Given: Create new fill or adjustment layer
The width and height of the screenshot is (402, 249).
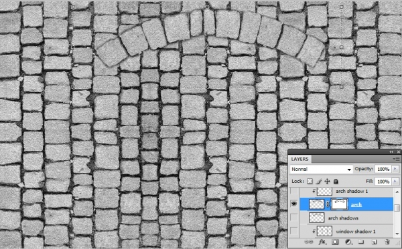Looking at the screenshot, I should click(x=348, y=242).
